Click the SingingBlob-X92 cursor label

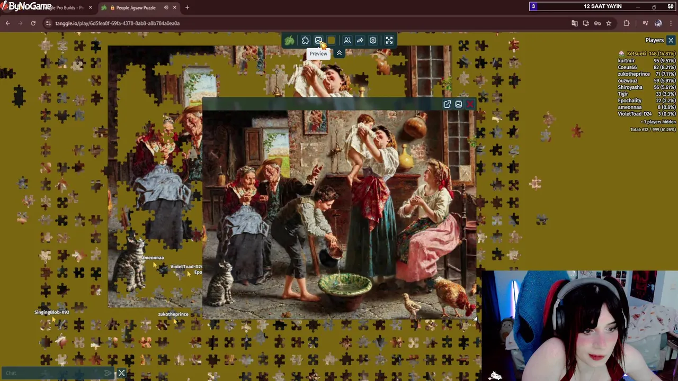click(x=52, y=312)
